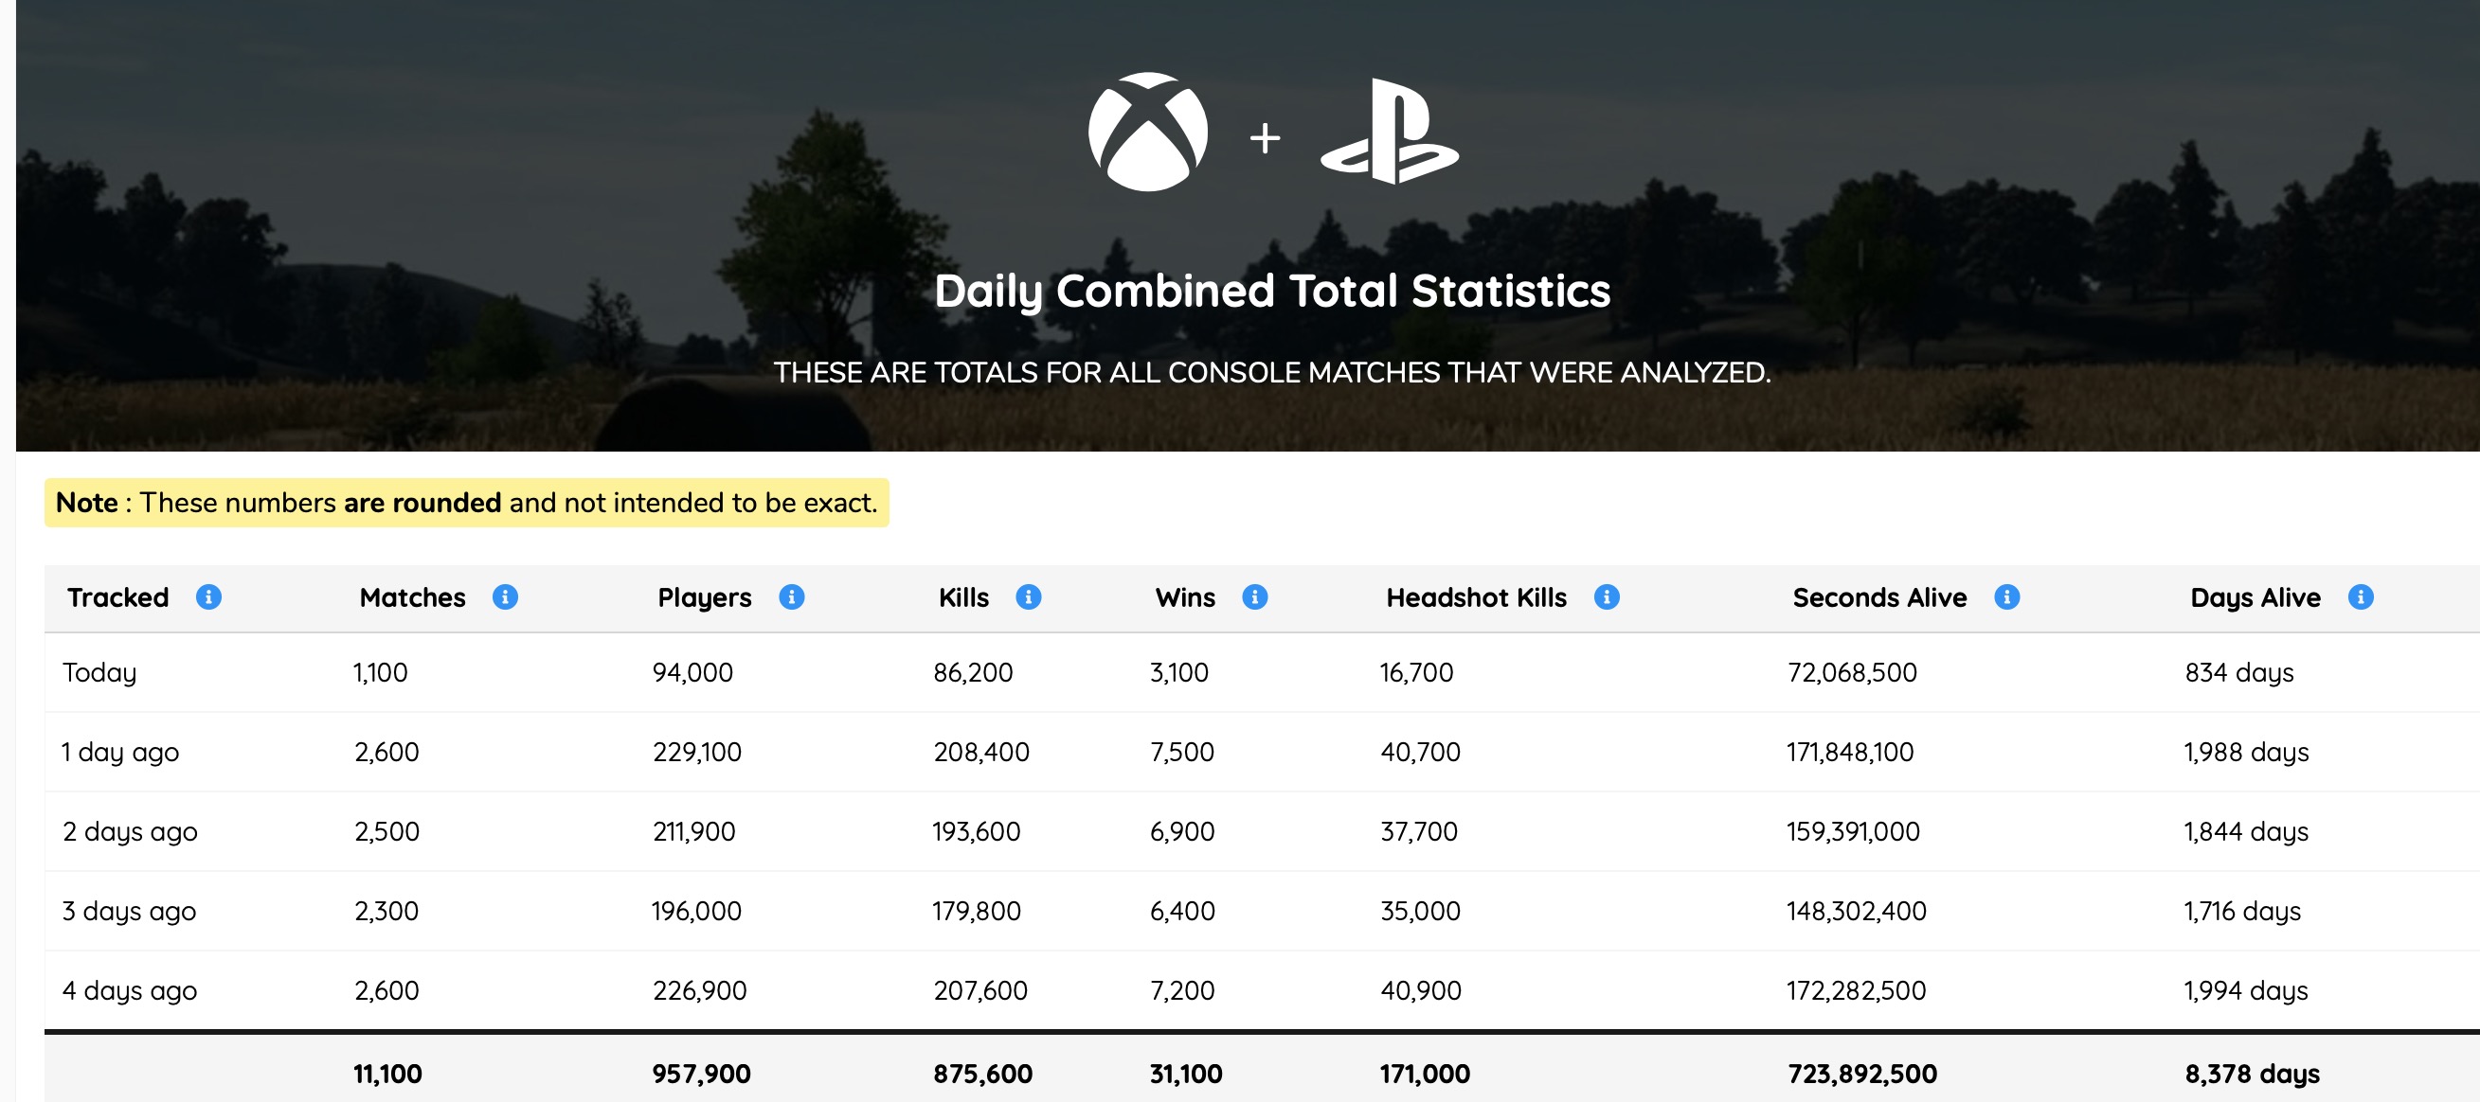
Task: Open the Players column info icon
Action: click(791, 596)
